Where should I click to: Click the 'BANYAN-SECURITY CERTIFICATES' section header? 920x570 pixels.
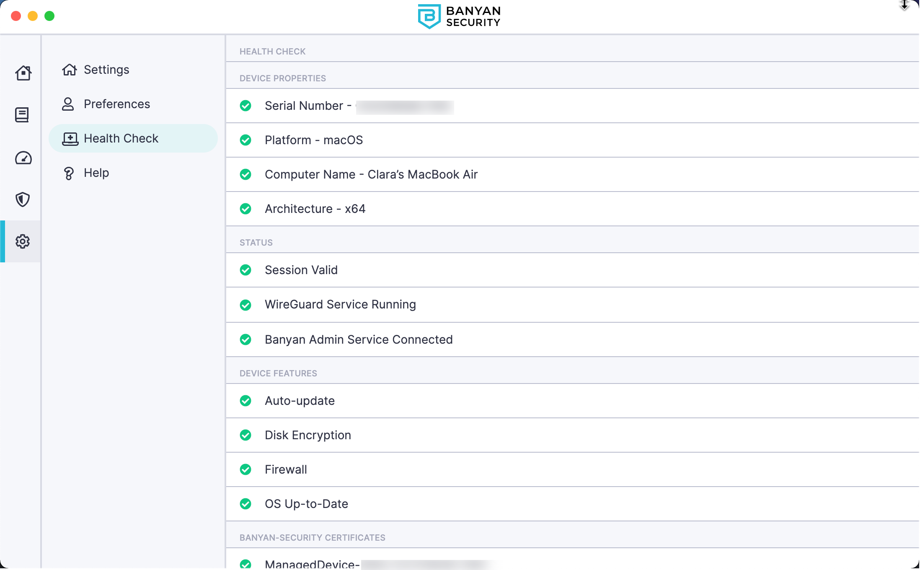tap(313, 538)
